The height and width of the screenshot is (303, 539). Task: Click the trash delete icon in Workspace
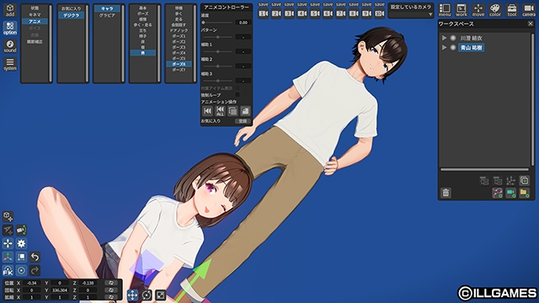coord(446,193)
